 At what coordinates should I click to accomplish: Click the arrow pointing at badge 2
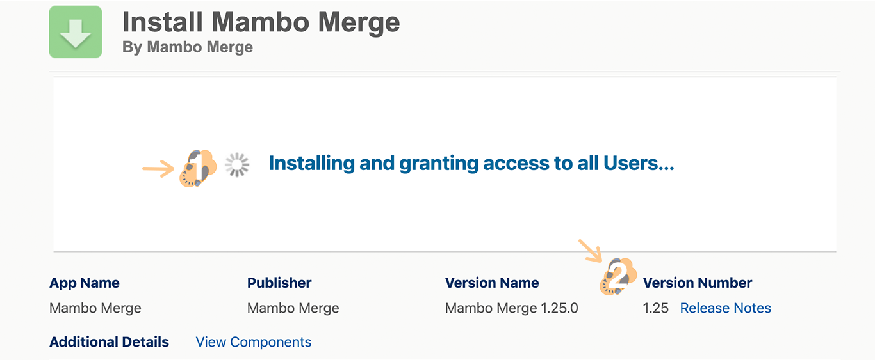coord(590,250)
